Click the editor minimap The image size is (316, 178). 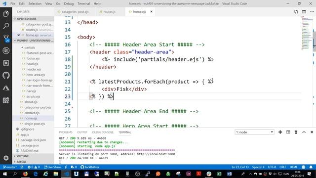(307, 33)
